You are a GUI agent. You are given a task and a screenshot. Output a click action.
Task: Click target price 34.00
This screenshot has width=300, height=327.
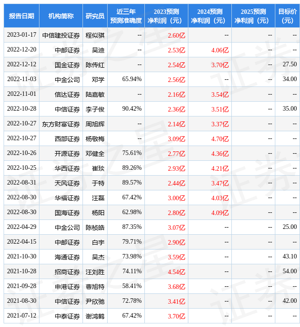pos(290,79)
